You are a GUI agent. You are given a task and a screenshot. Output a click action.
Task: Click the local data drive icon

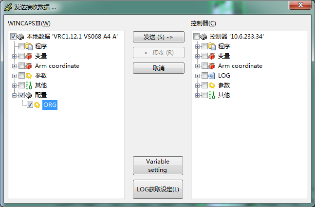(20, 37)
